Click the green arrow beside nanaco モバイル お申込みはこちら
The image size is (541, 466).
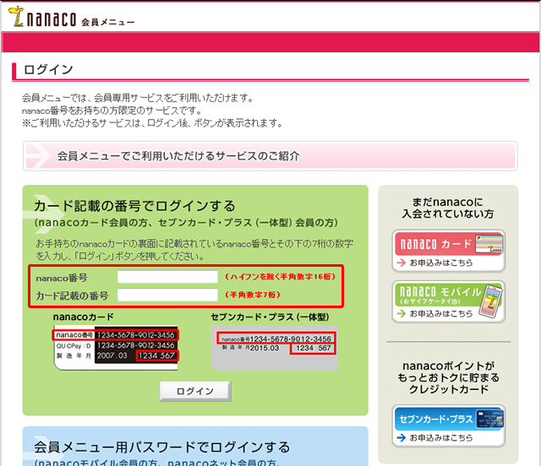tap(402, 314)
